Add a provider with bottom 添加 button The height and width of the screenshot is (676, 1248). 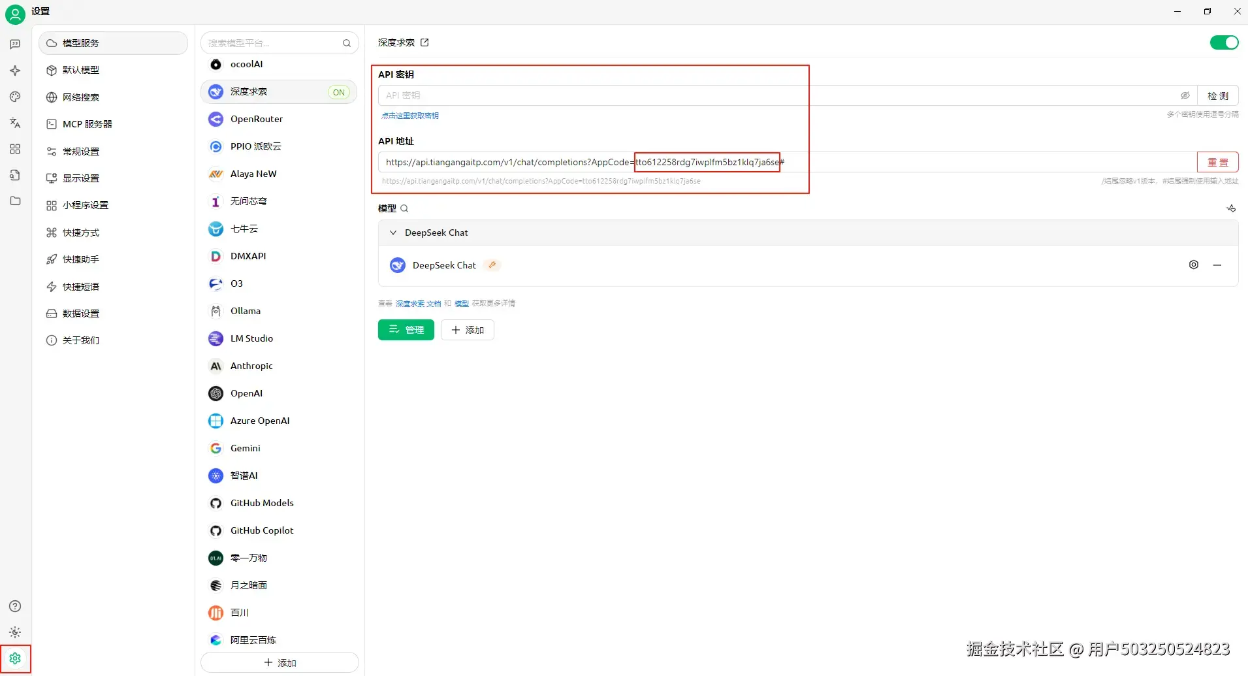(280, 662)
